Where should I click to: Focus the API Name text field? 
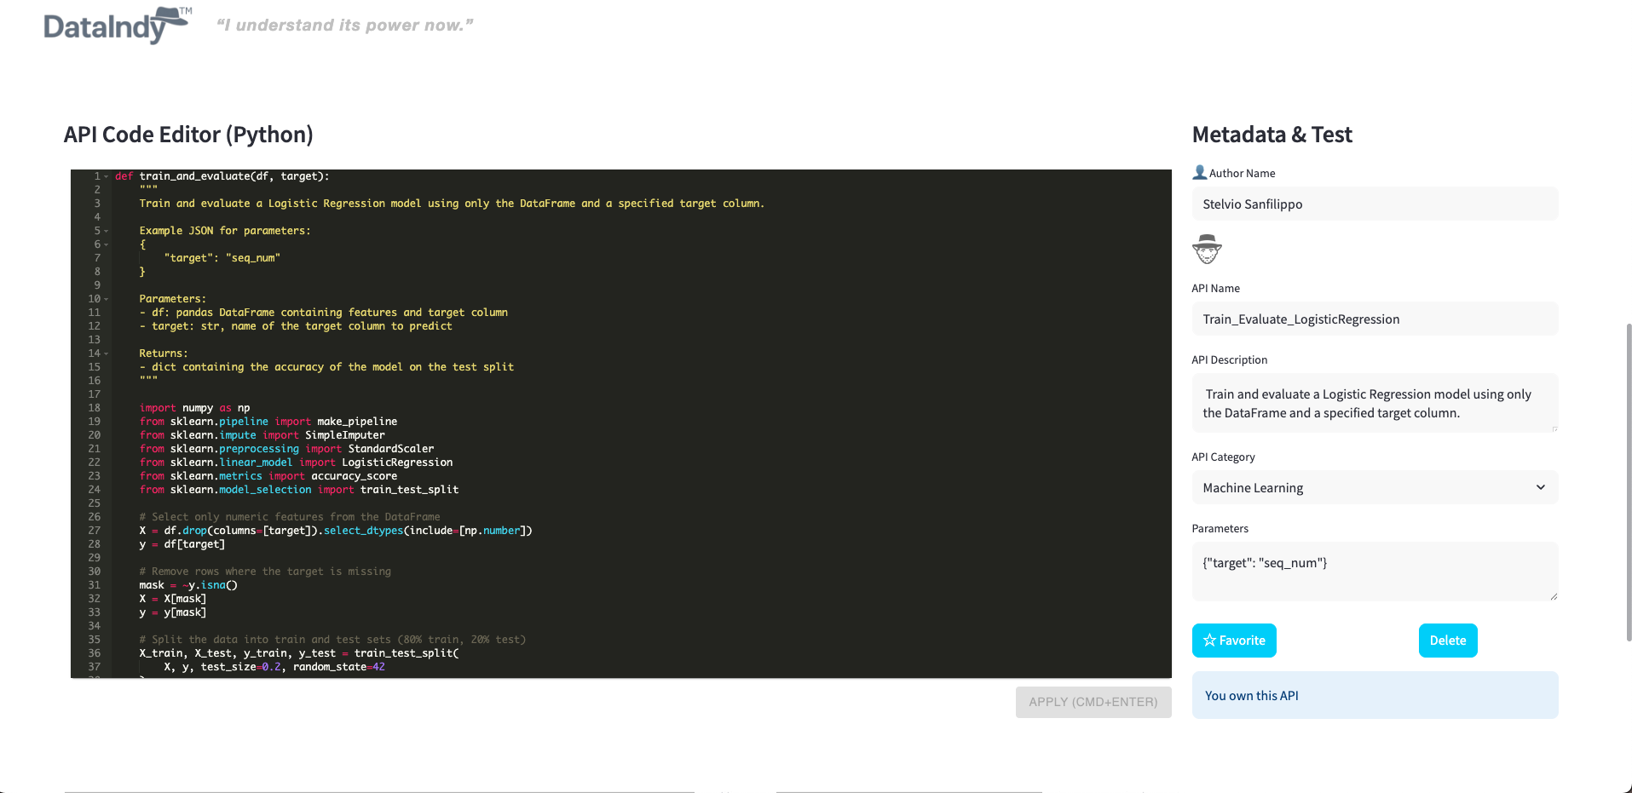[1374, 319]
